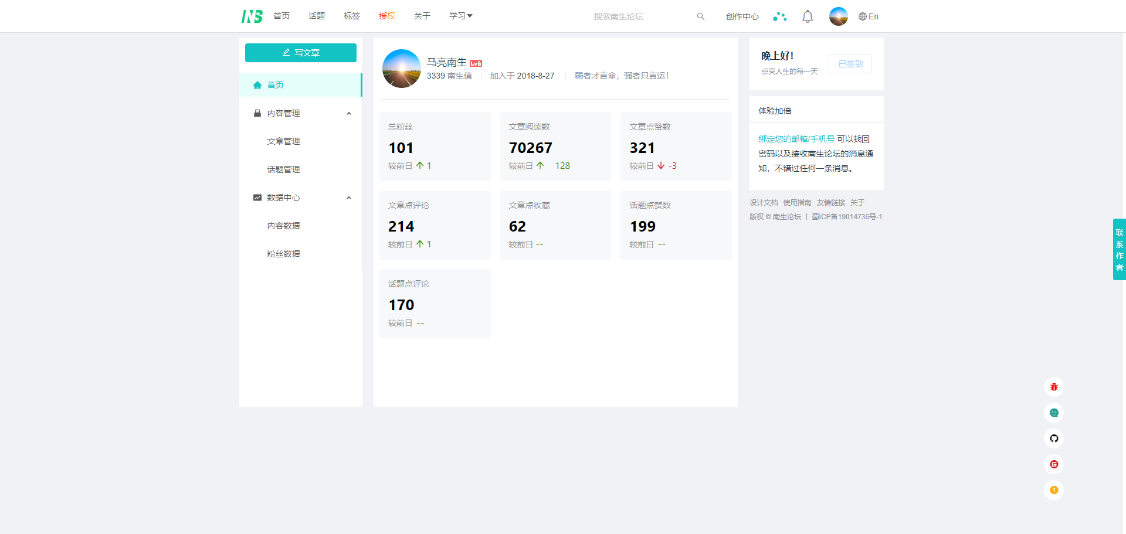Click the 写文章 button
Image resolution: width=1126 pixels, height=534 pixels.
[301, 53]
